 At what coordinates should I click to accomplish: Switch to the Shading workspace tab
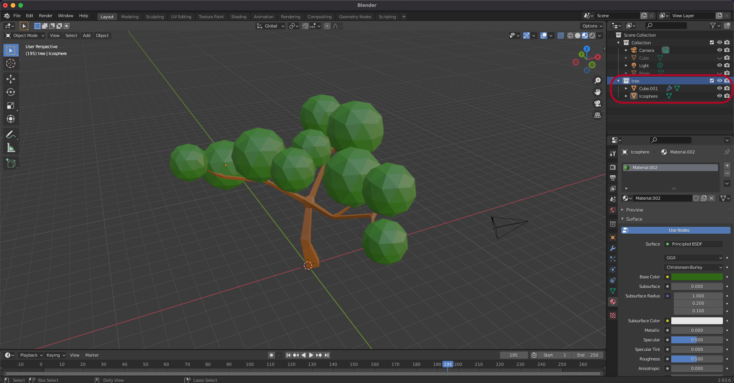point(239,17)
